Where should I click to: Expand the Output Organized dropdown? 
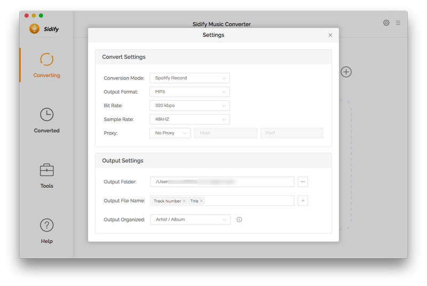click(190, 220)
